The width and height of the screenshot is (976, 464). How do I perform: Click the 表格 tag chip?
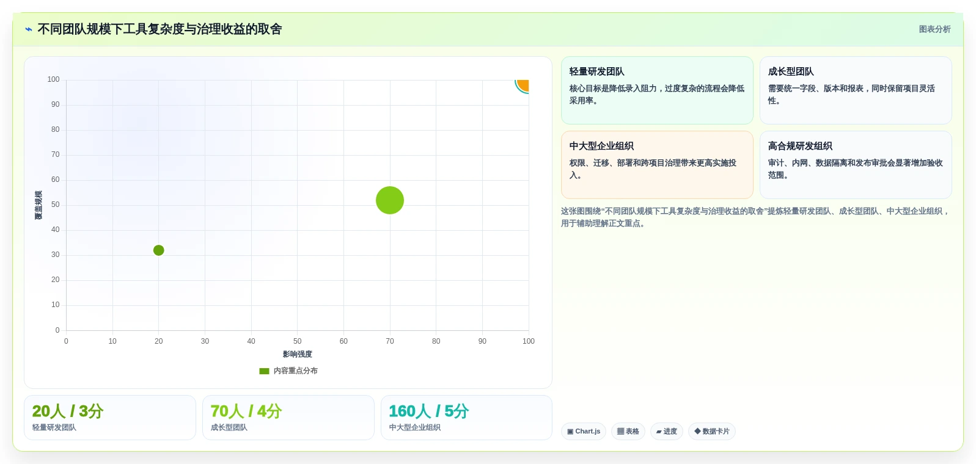click(628, 431)
